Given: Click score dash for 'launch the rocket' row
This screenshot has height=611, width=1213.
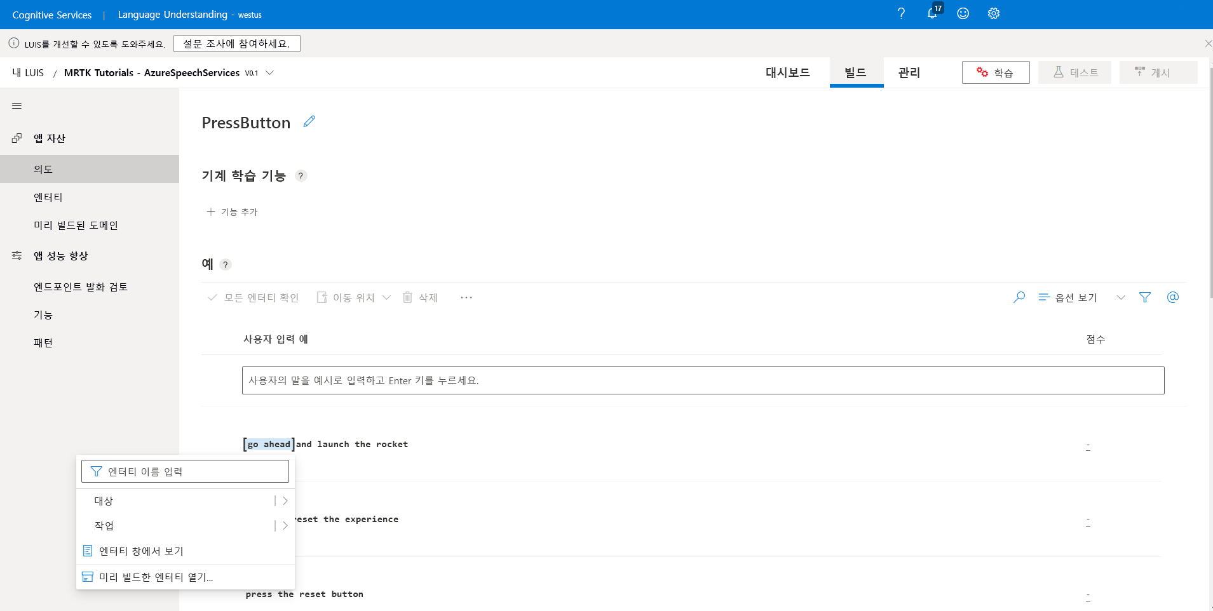Looking at the screenshot, I should (1088, 446).
